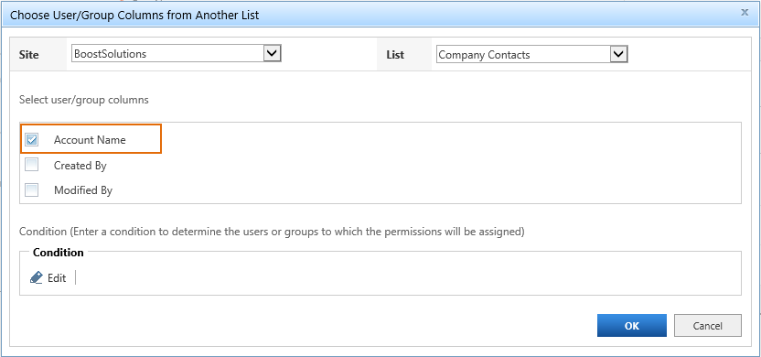The height and width of the screenshot is (357, 761).
Task: Click the Select user/group columns heading
Action: click(84, 100)
